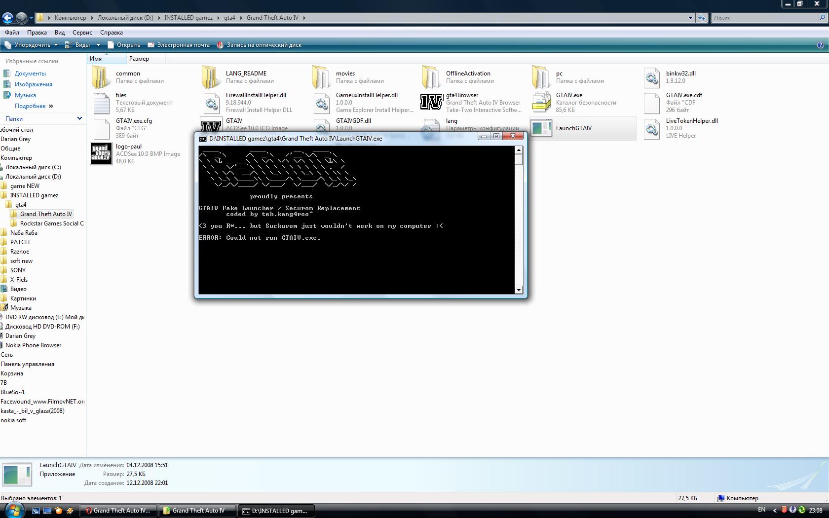The height and width of the screenshot is (518, 829).
Task: Click the Электронная почта button
Action: point(179,45)
